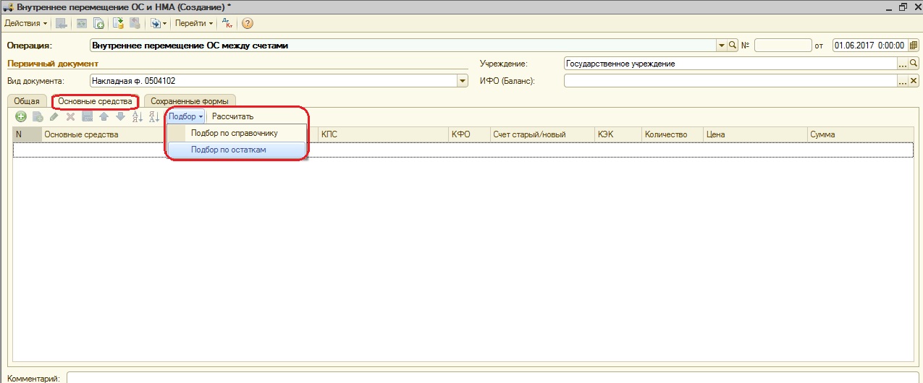This screenshot has height=383, width=923.
Task: Open the Операция dropdown arrow
Action: click(721, 45)
